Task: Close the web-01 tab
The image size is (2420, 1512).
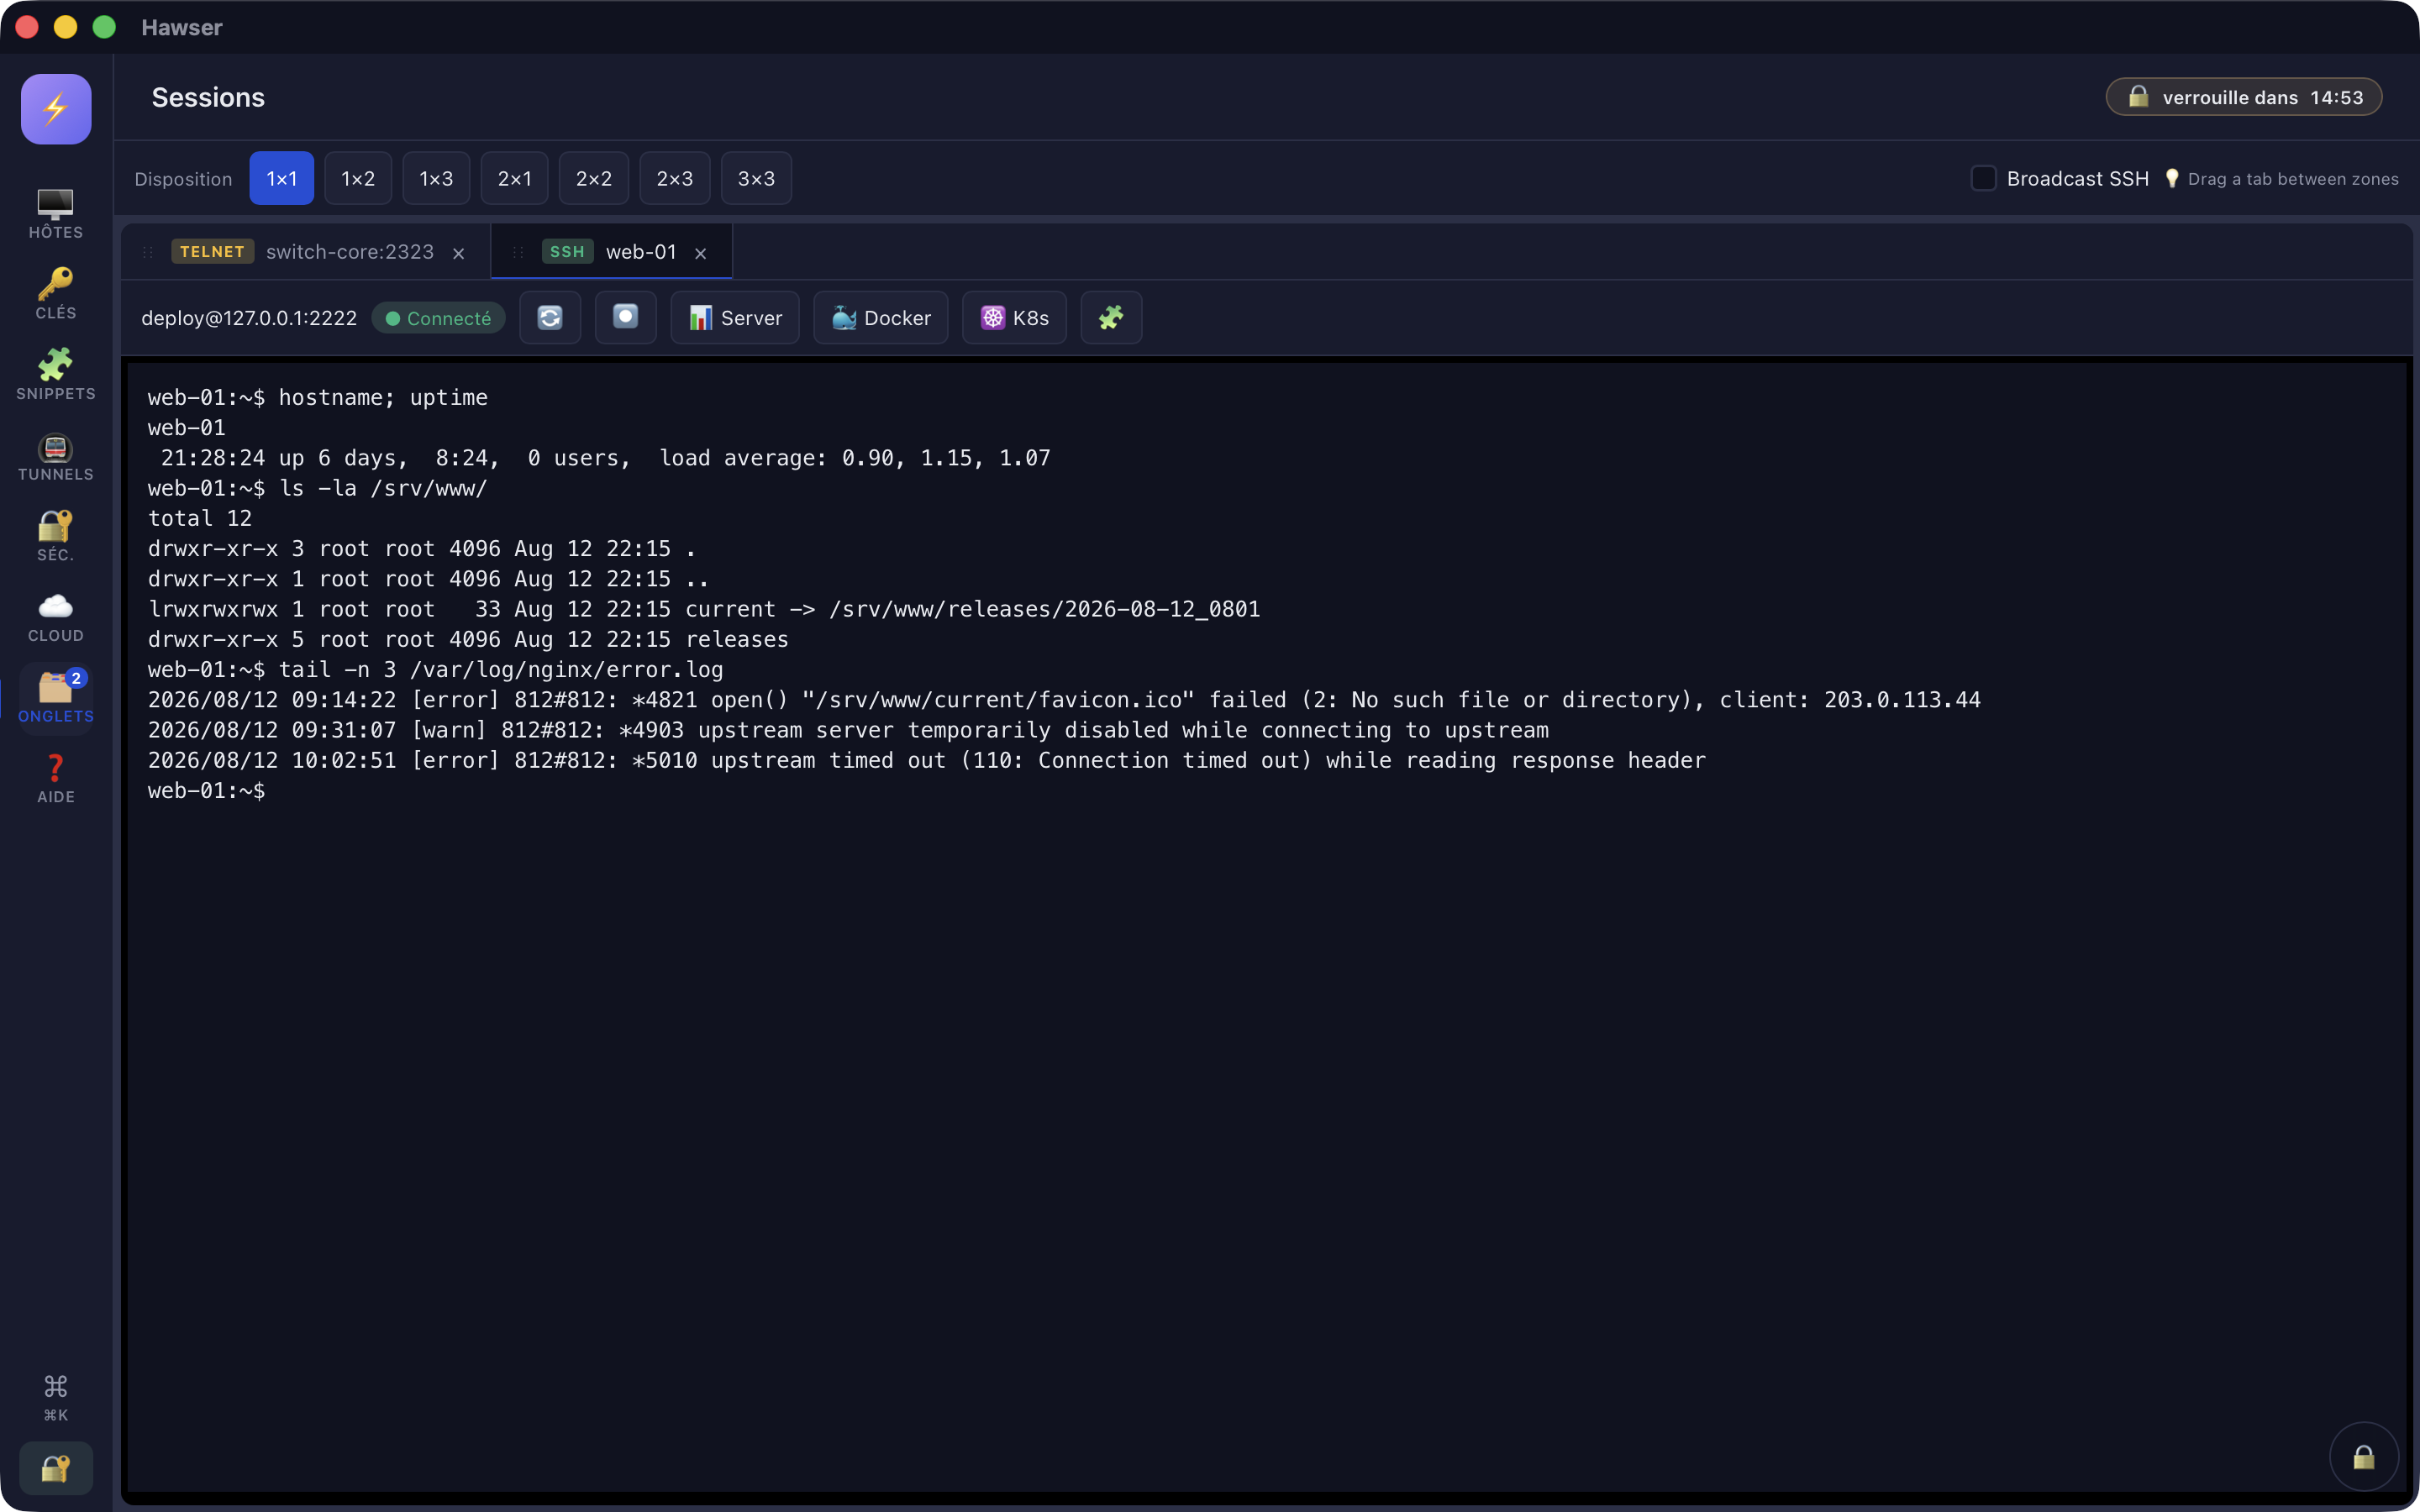Action: pos(701,253)
